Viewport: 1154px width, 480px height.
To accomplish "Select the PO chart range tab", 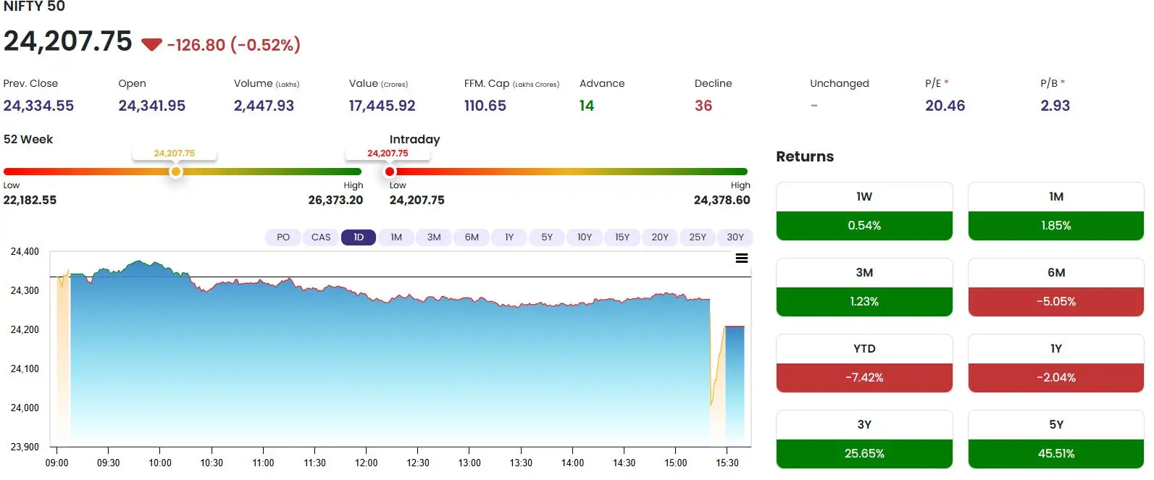I will [283, 237].
